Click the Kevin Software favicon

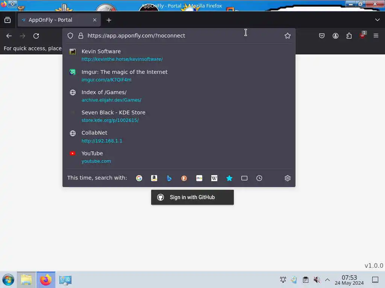tap(73, 51)
